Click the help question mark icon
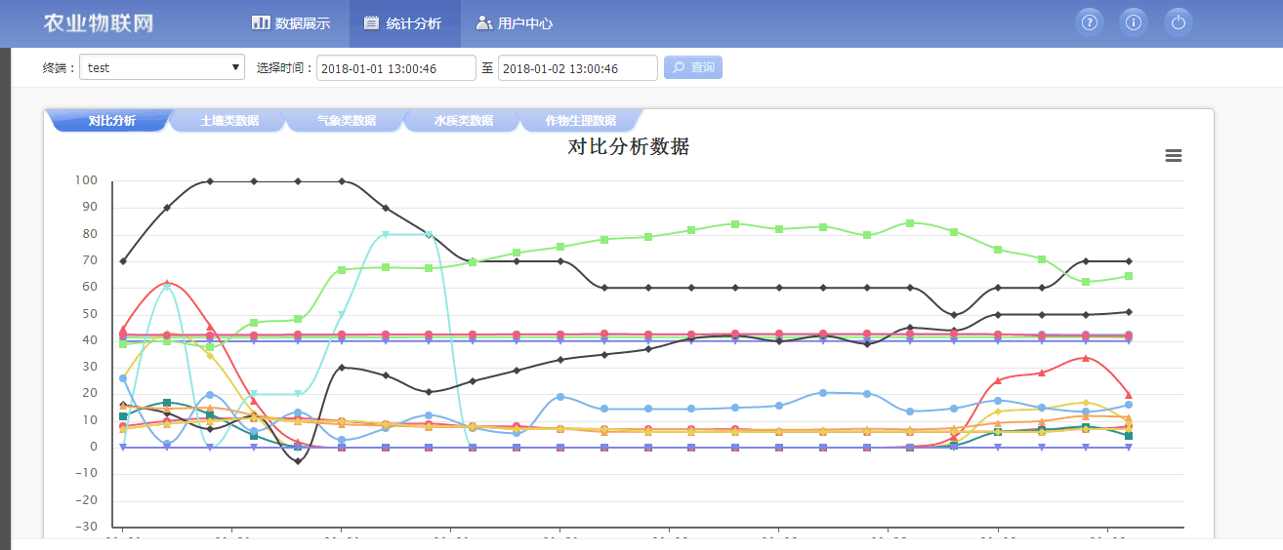Screen dimensions: 1283x550 [1090, 22]
